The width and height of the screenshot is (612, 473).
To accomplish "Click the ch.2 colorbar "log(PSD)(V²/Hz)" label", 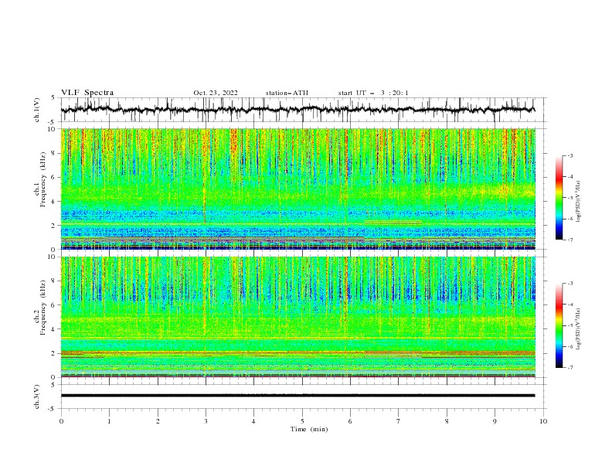I will [578, 328].
